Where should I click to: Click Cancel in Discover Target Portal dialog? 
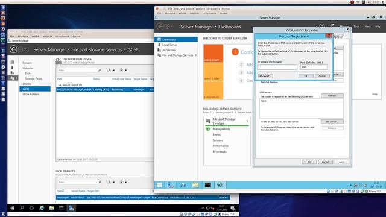coord(322,76)
